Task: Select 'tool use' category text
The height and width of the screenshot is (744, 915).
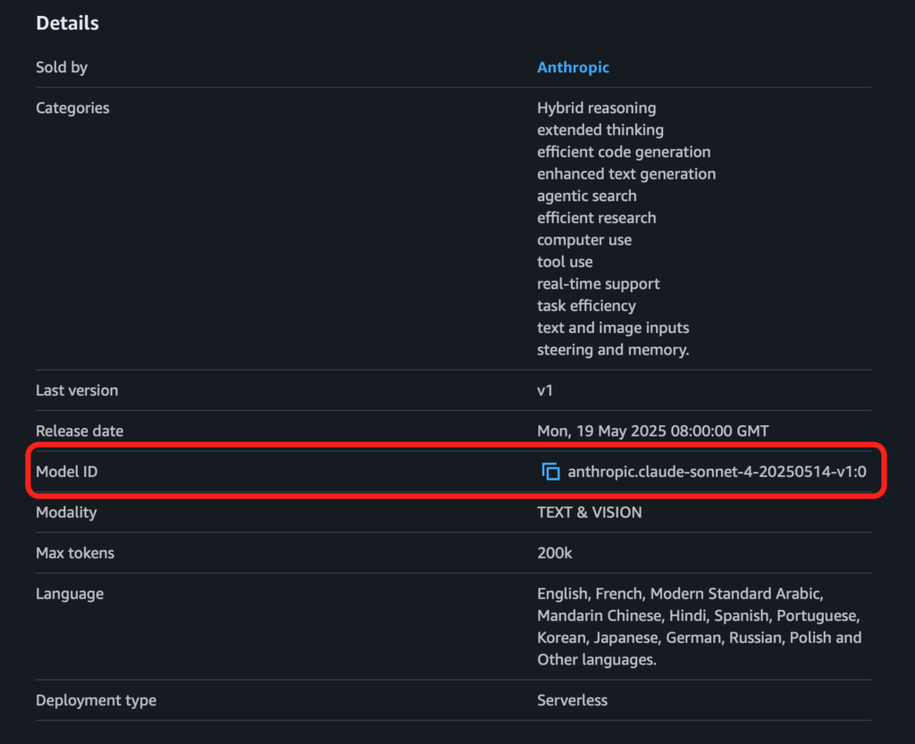Action: [565, 262]
